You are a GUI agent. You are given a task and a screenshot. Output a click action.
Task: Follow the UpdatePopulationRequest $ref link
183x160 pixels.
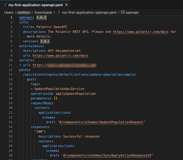click(x=102, y=122)
